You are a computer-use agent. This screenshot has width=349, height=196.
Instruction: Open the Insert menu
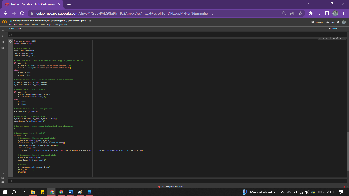tap(27, 25)
